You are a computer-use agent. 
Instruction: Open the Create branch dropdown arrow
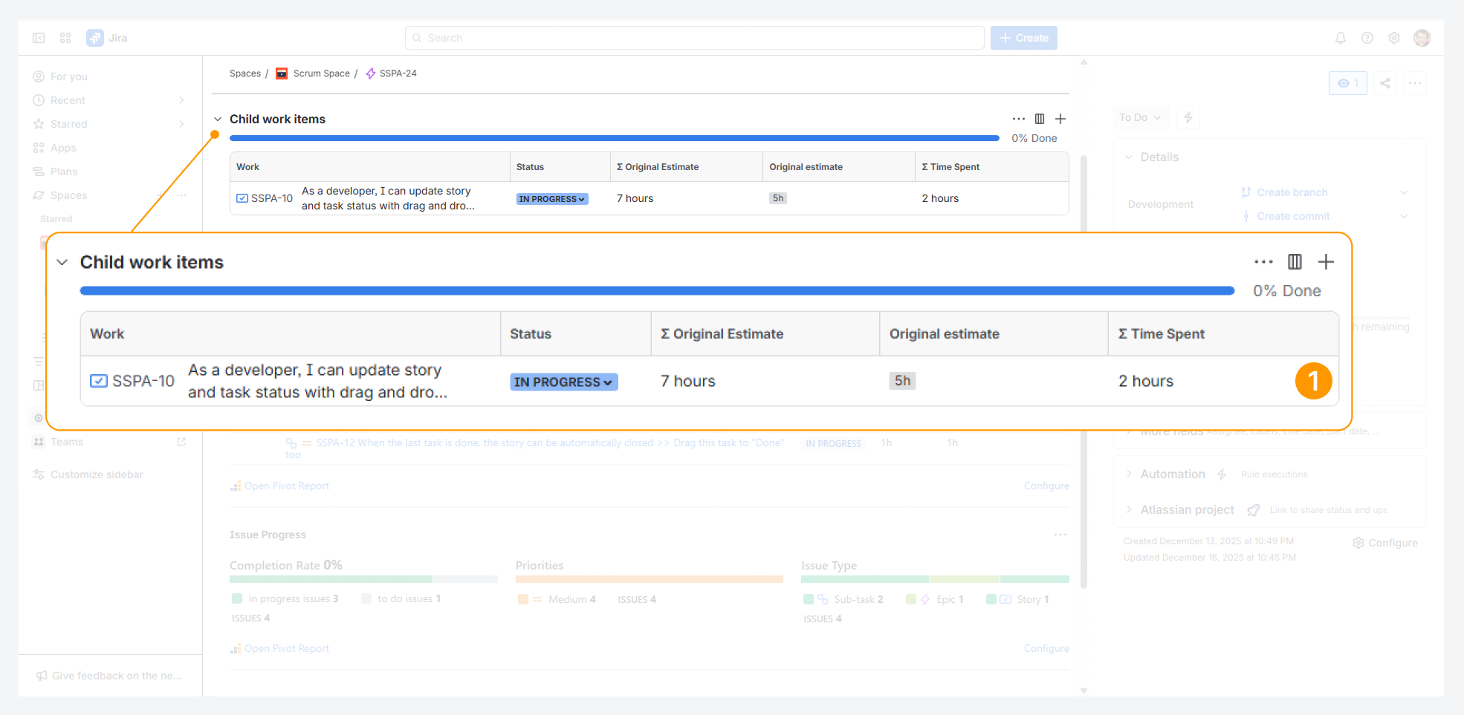pyautogui.click(x=1404, y=192)
